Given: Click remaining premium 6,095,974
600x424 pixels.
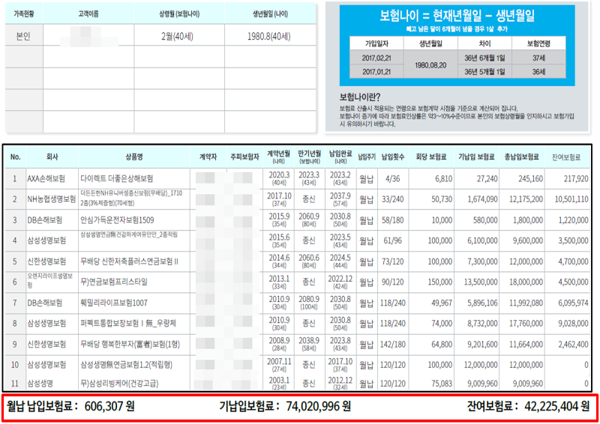Looking at the screenshot, I should click(x=573, y=303).
